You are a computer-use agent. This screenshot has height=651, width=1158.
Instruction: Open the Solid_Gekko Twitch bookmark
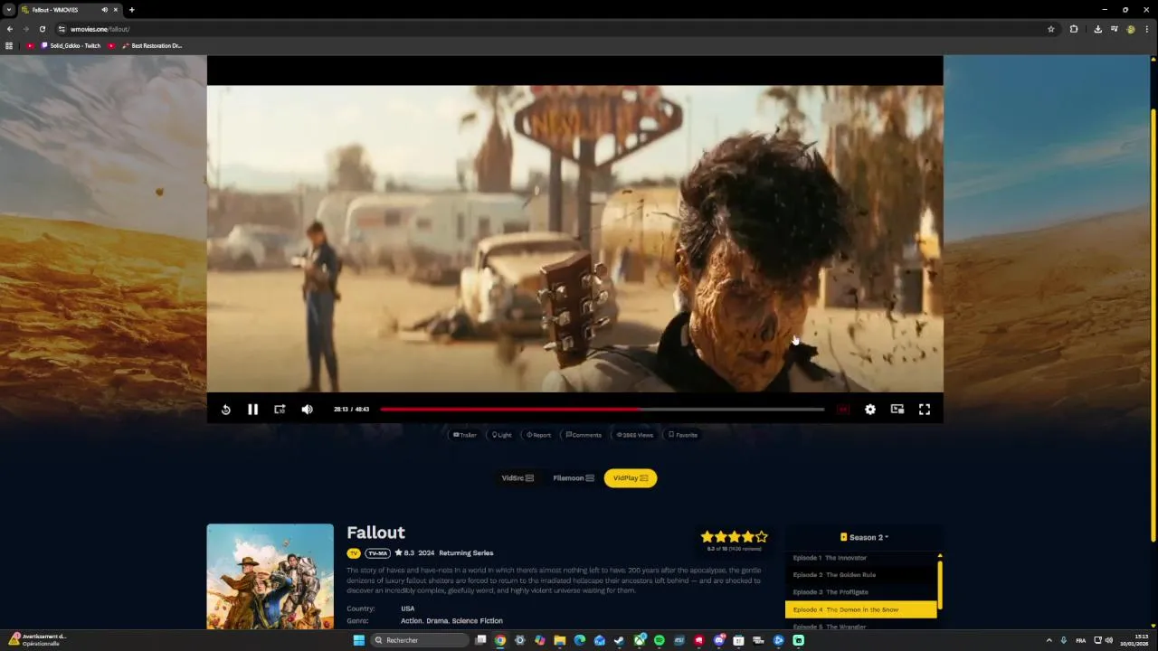pyautogui.click(x=71, y=45)
